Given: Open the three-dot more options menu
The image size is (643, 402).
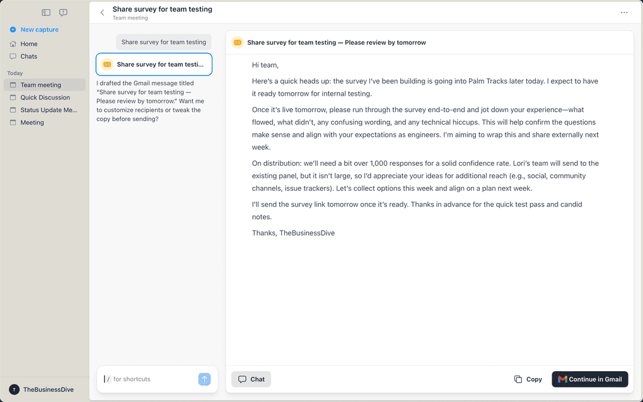Looking at the screenshot, I should pos(624,13).
